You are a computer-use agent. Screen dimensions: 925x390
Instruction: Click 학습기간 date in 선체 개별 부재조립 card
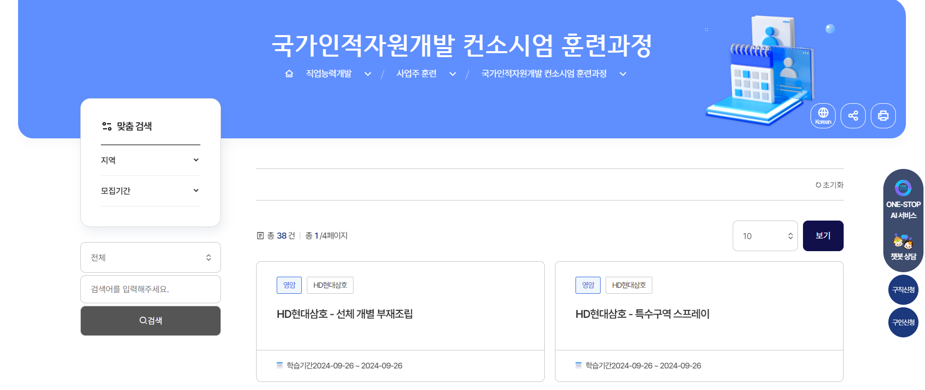click(x=344, y=366)
